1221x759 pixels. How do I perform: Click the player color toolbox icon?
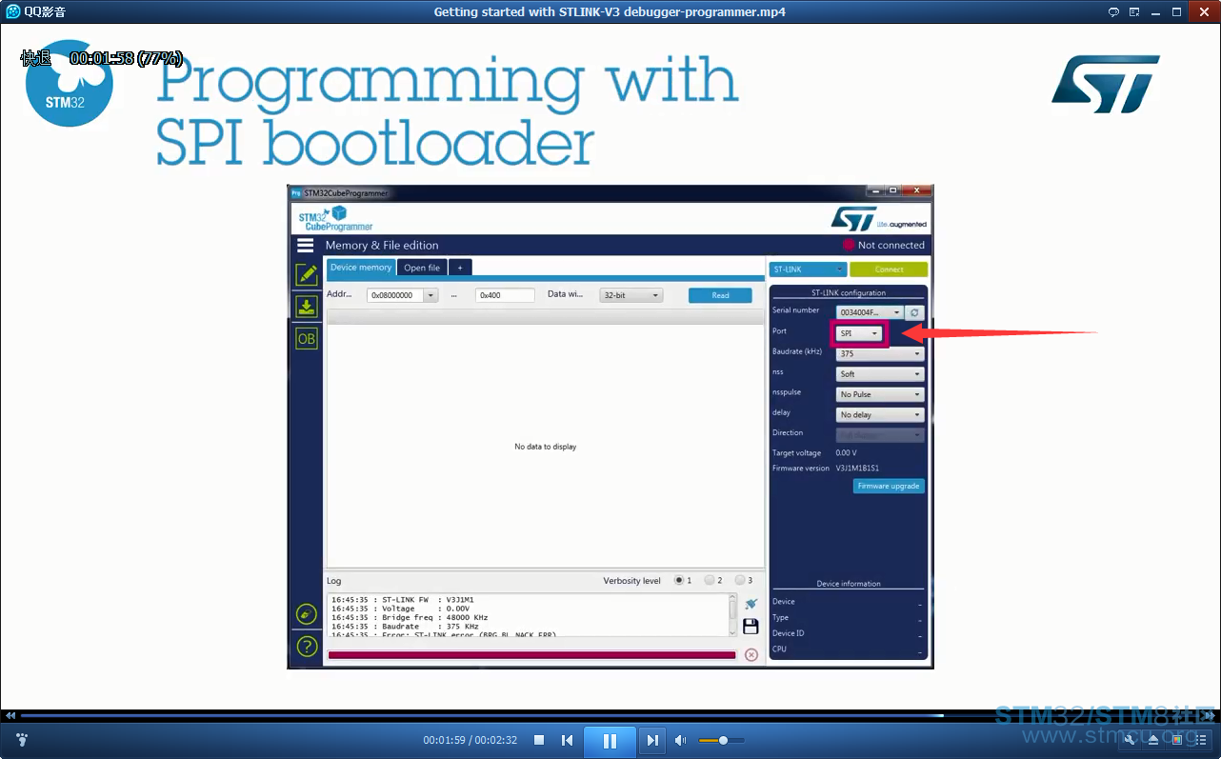click(1177, 739)
